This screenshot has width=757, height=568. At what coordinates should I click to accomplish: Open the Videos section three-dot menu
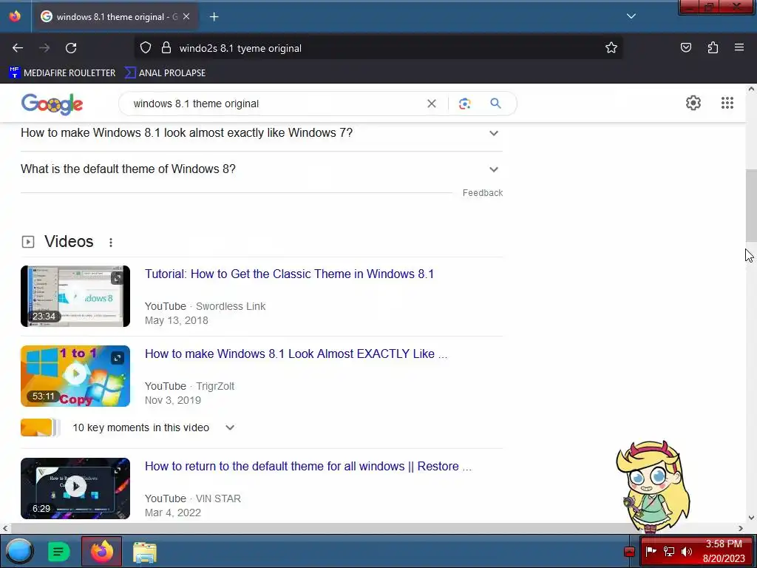pos(111,243)
